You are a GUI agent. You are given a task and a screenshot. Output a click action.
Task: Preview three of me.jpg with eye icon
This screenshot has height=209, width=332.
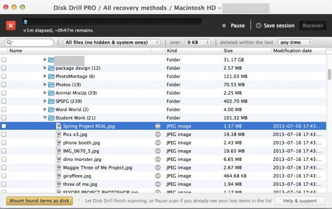coord(158,184)
